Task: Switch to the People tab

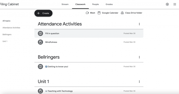Action: [96, 4]
